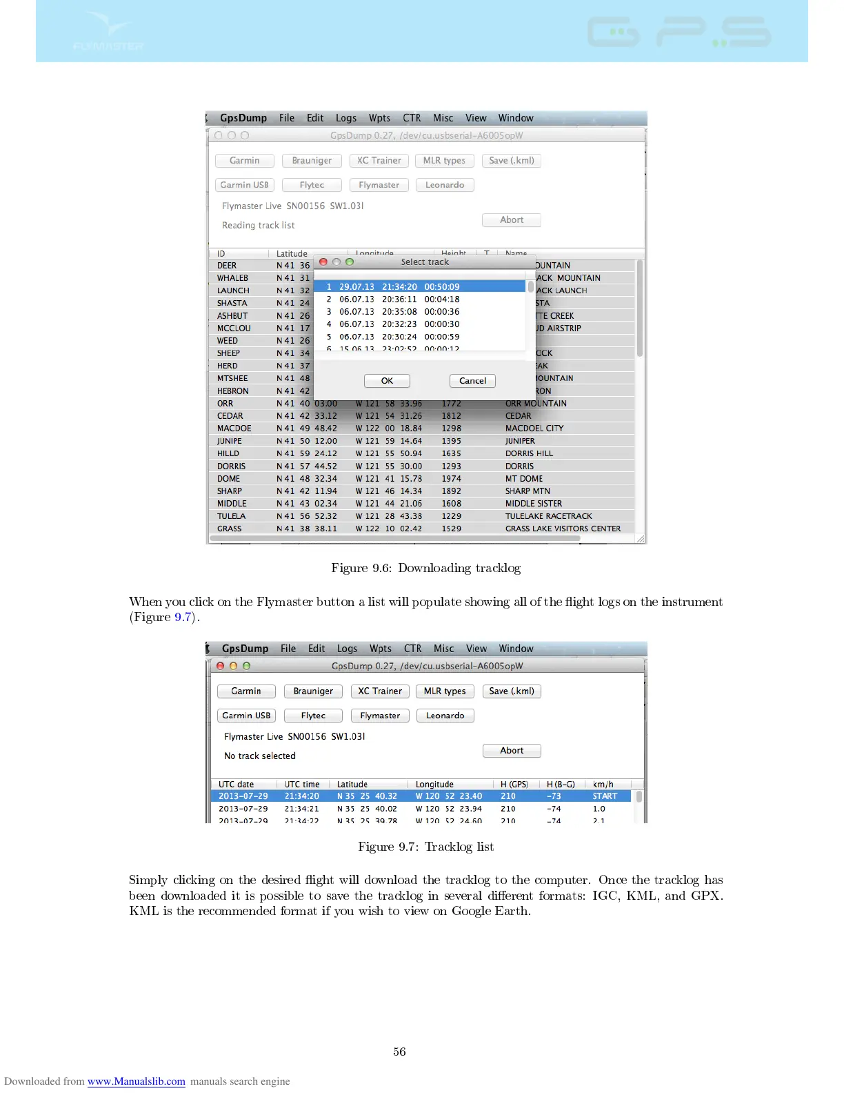Open www.Manualslib.com link

coord(137,1081)
